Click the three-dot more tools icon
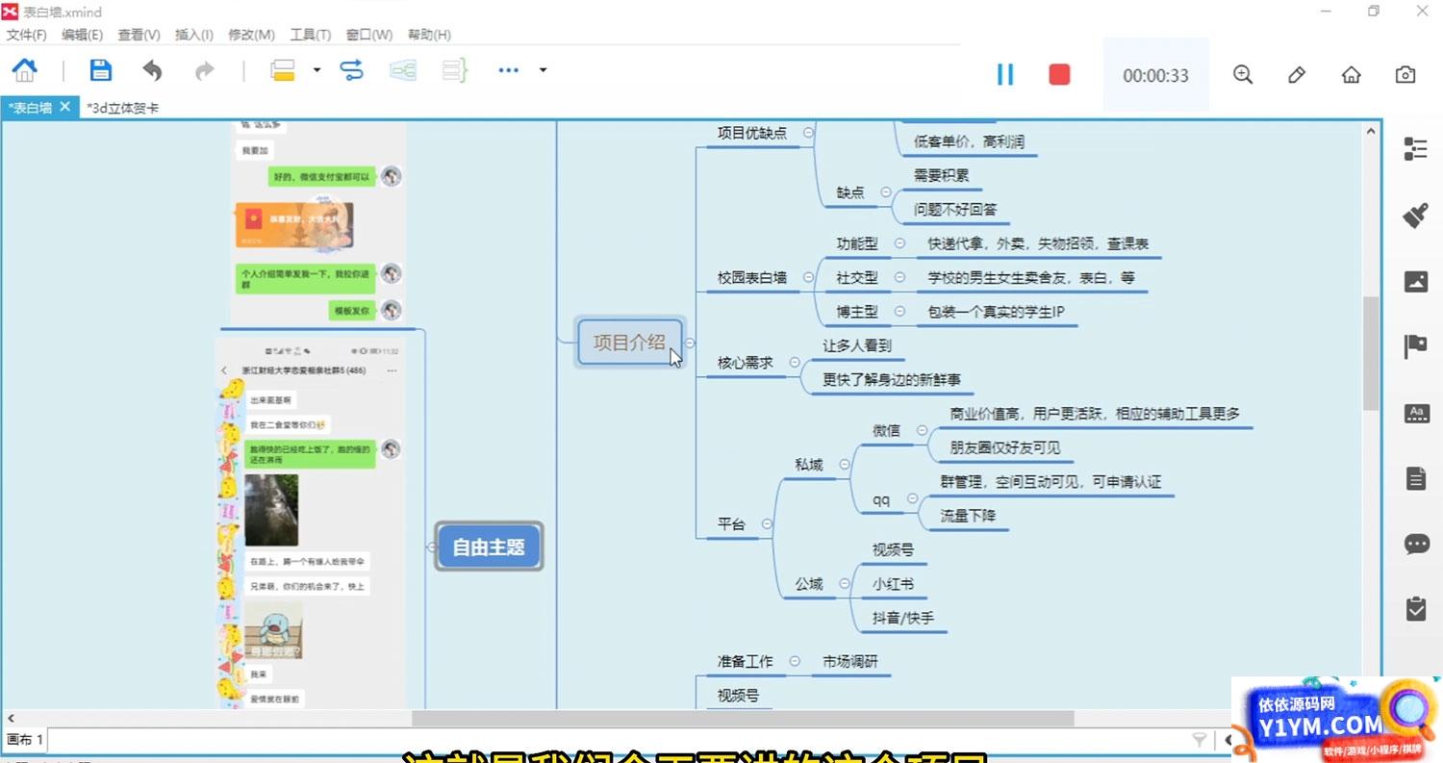Viewport: 1443px width, 763px height. point(508,70)
